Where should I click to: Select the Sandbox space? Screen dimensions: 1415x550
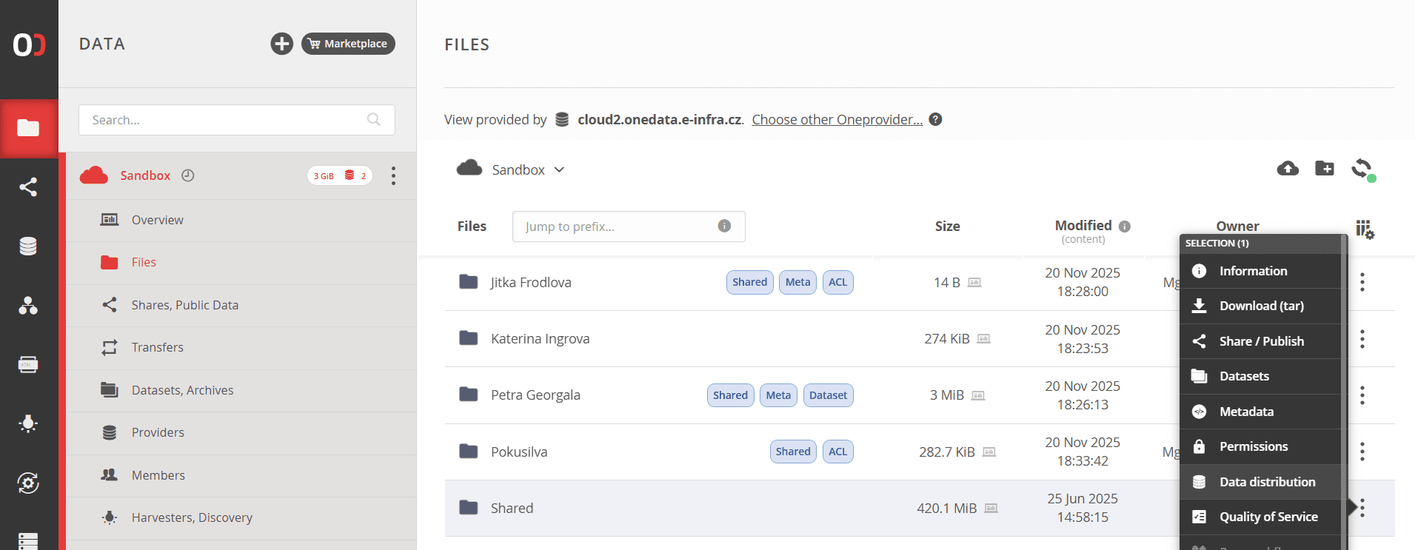click(x=145, y=175)
